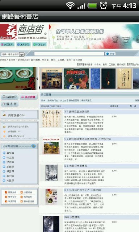Select the 商品總覽 tab button

tap(29, 97)
